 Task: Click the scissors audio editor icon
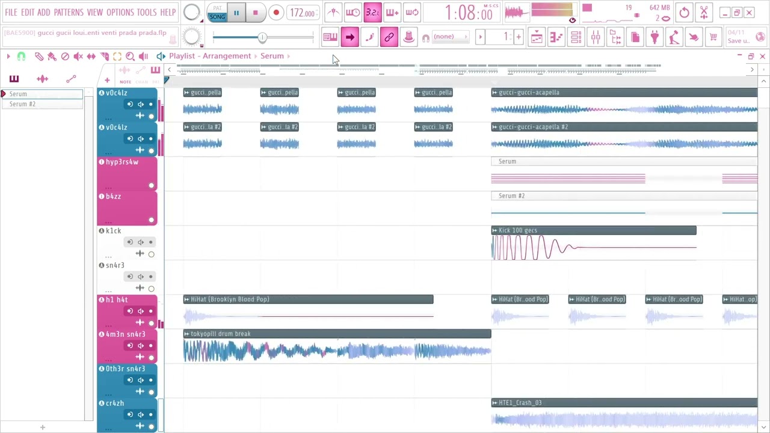[x=704, y=12]
